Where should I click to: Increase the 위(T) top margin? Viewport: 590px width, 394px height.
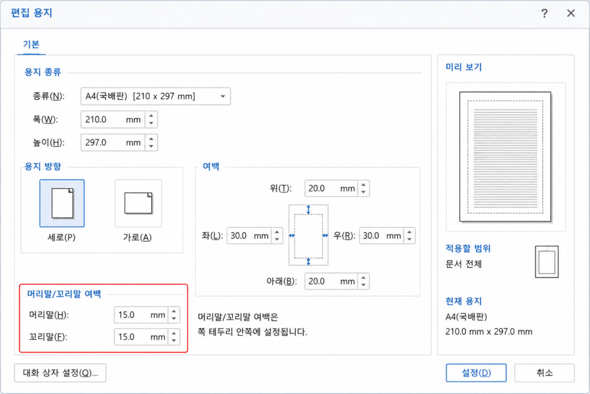coord(364,185)
